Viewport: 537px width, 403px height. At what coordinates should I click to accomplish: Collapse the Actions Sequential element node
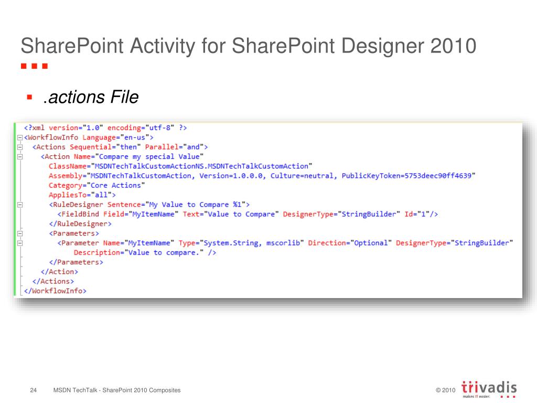(20, 147)
